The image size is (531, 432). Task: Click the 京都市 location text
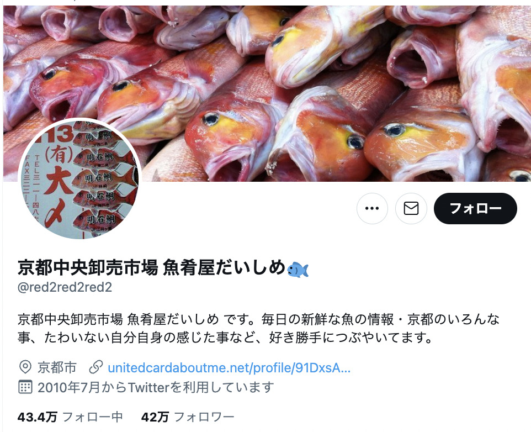click(x=57, y=367)
